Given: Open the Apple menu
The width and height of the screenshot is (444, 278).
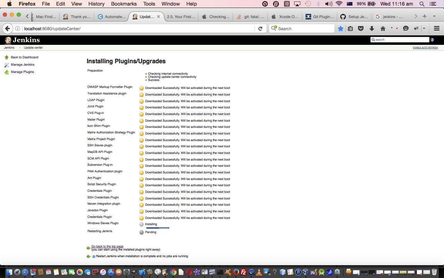Looking at the screenshot, I should pos(9,4).
